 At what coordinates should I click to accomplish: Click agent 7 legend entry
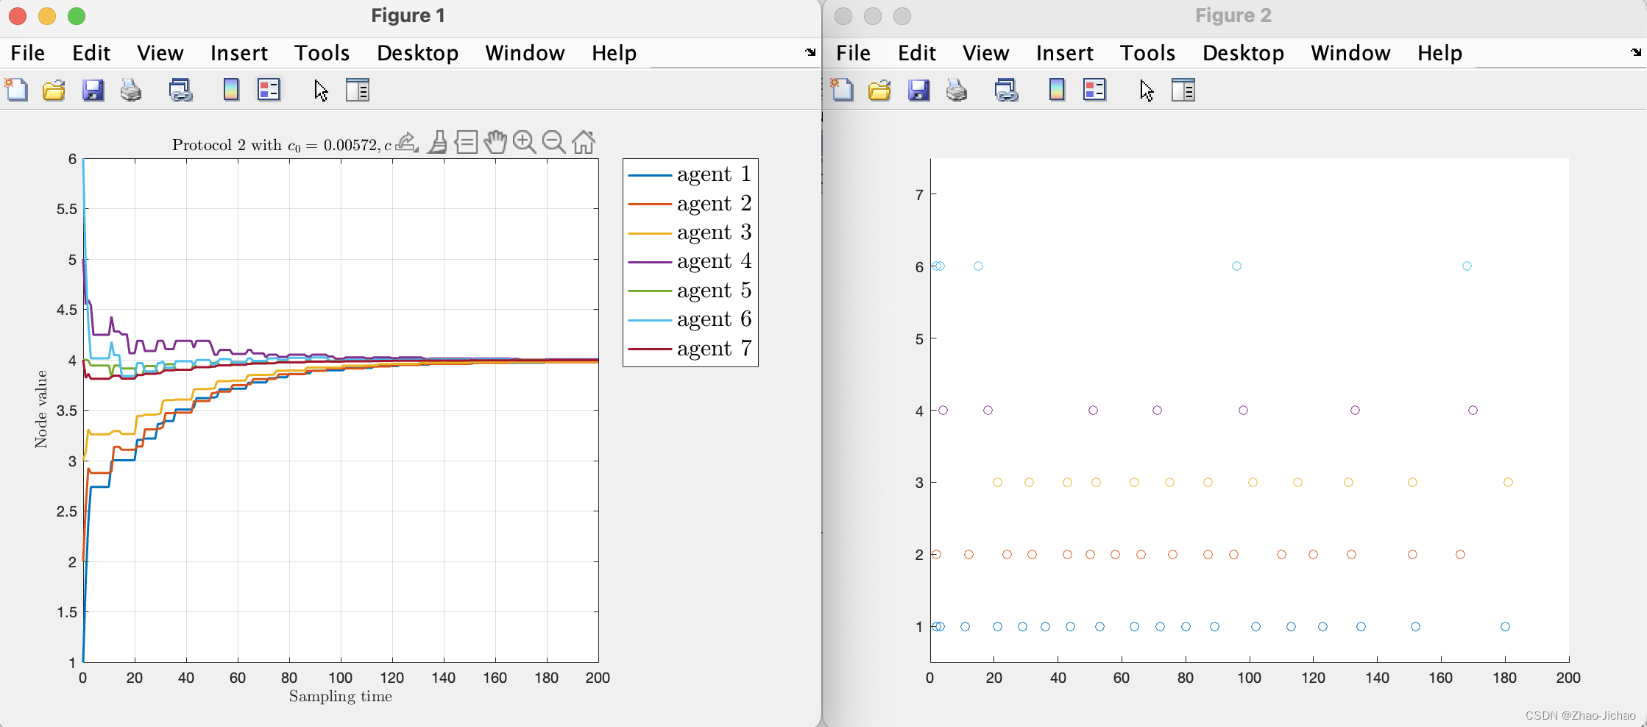(x=690, y=349)
